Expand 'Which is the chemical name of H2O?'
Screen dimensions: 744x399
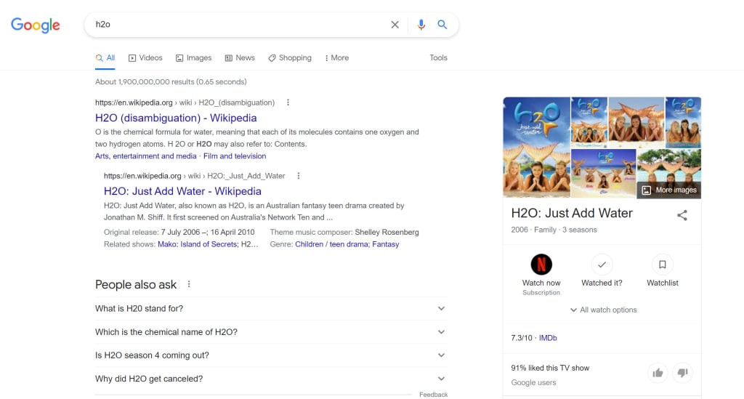point(271,332)
